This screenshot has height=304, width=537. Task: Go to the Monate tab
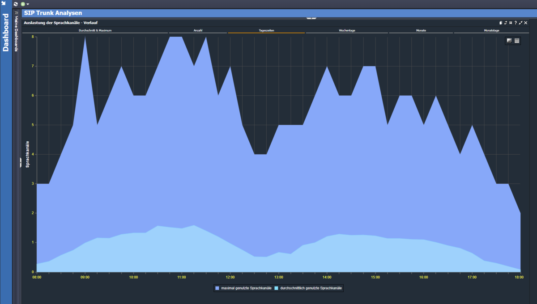coord(421,30)
